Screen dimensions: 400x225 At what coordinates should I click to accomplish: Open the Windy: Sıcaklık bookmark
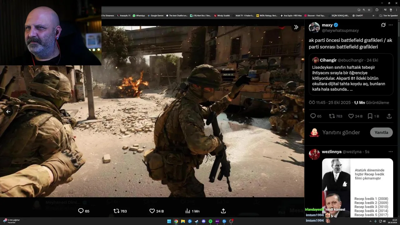point(222,15)
